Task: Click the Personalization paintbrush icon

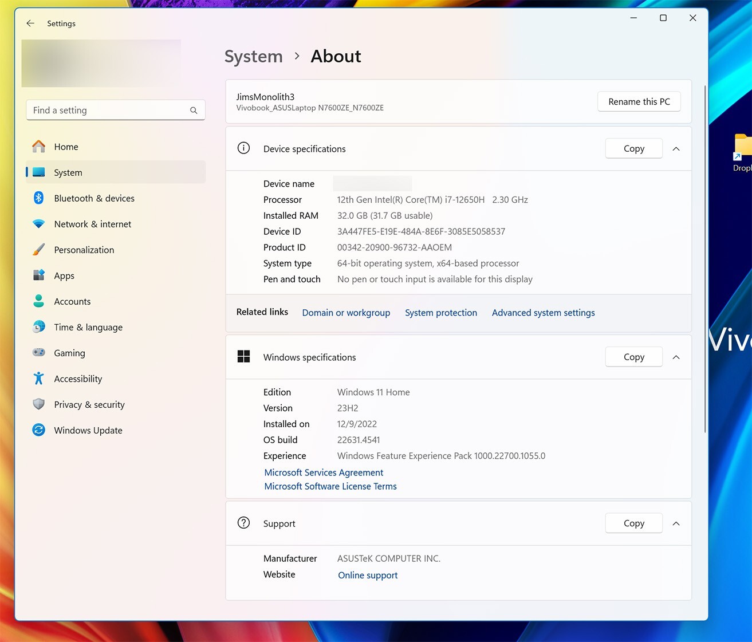Action: coord(38,250)
